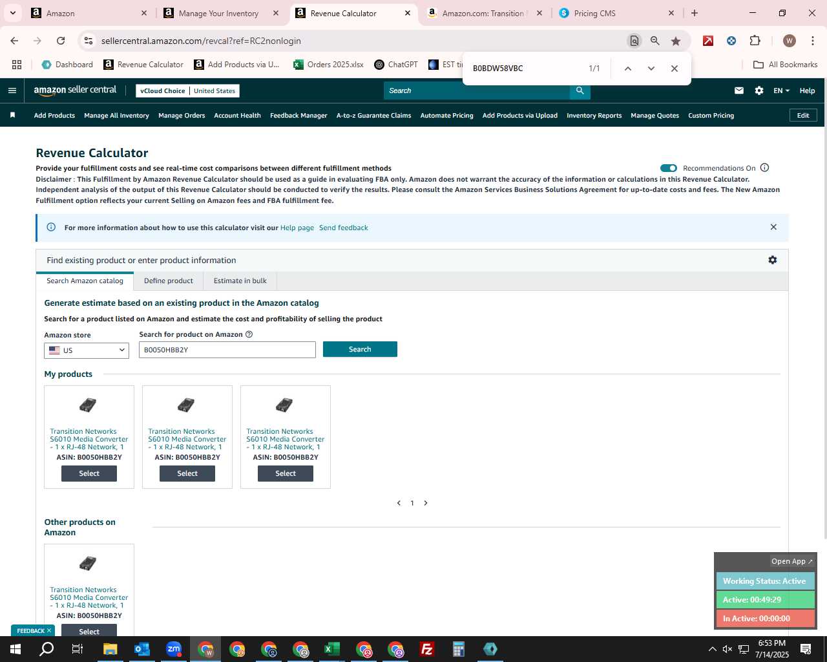
Task: Click the Edit button in navigation bar
Action: 803,115
